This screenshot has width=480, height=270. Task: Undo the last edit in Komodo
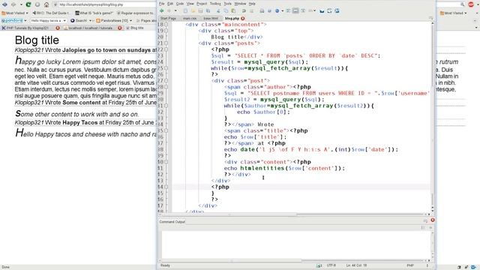coord(244,10)
